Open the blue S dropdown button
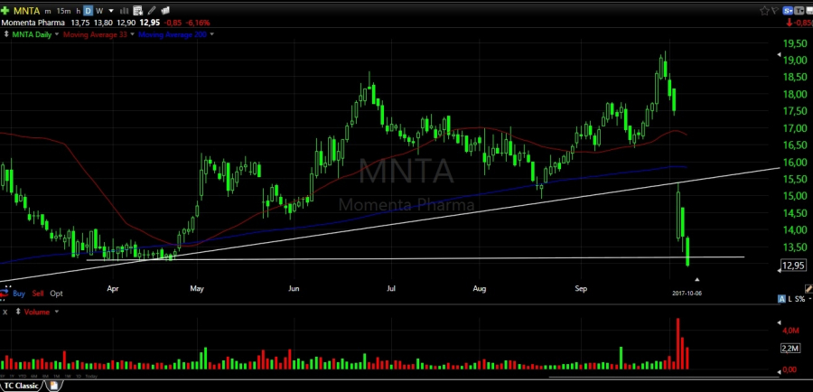The image size is (813, 392). 788,10
